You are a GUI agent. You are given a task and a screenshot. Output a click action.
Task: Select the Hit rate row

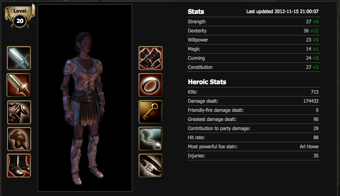pos(253,137)
